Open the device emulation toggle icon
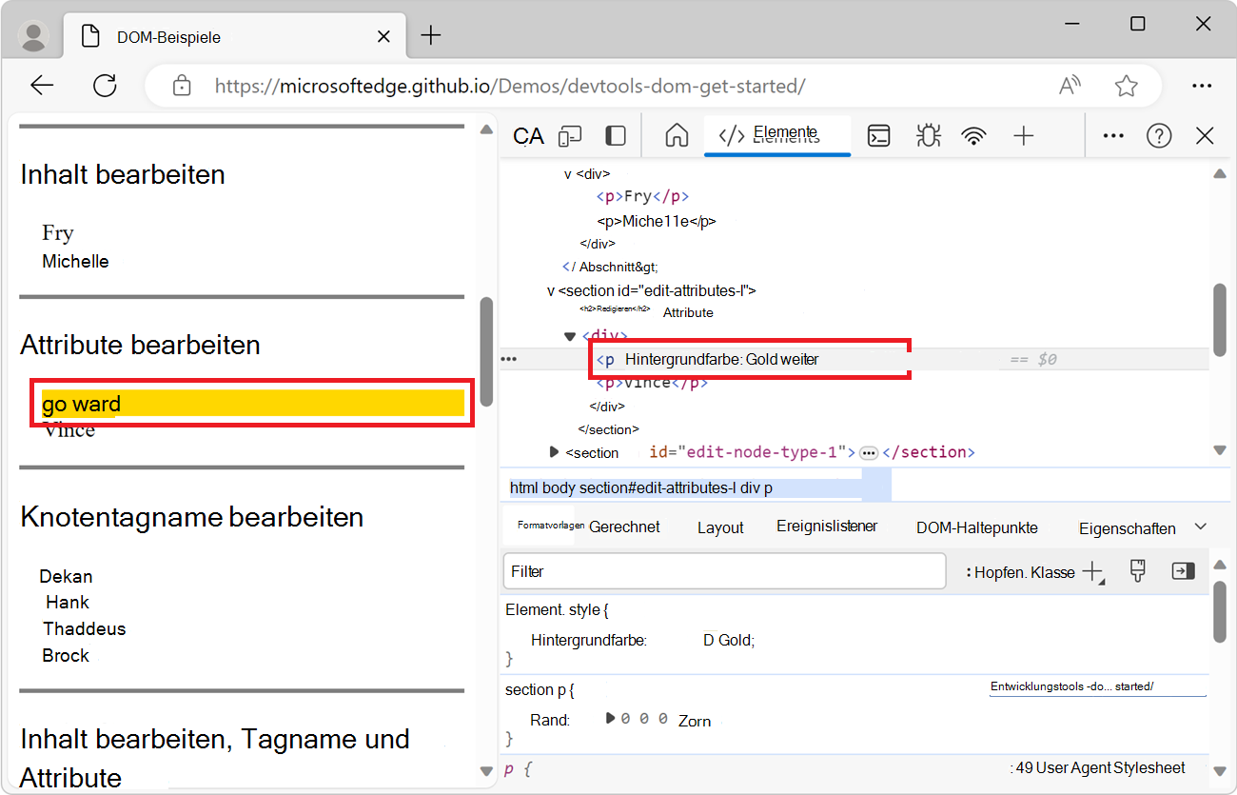The height and width of the screenshot is (795, 1237). pos(570,136)
